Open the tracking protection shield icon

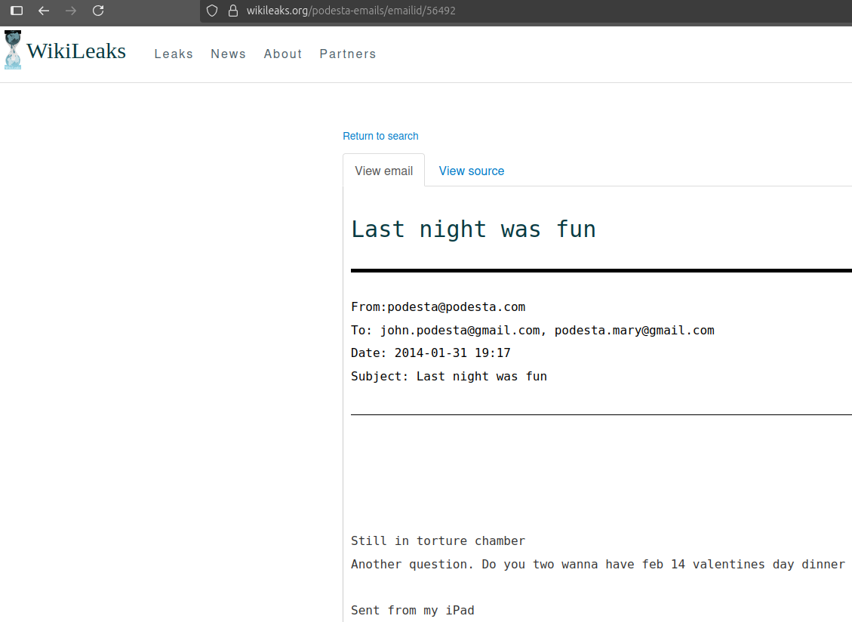point(212,11)
